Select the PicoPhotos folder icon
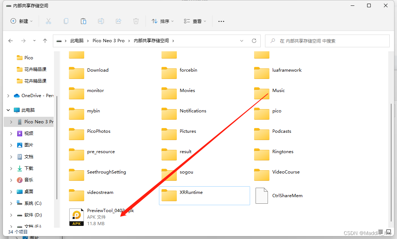 click(x=77, y=134)
